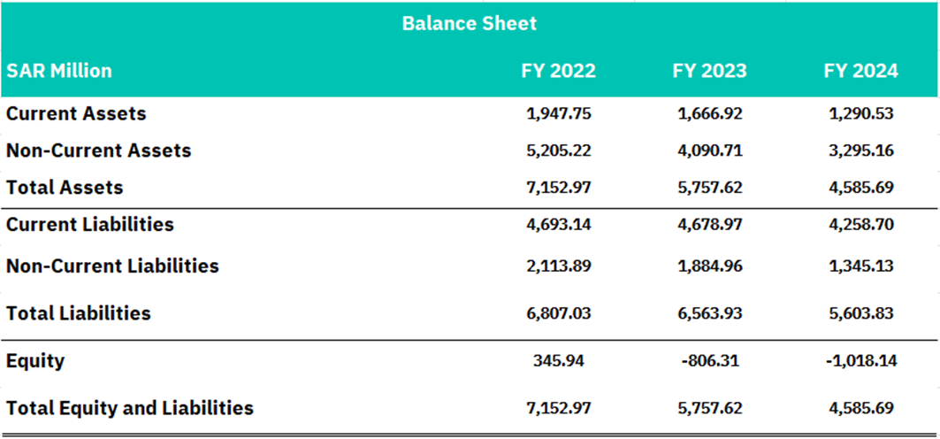Viewport: 940px width, 439px height.
Task: Select FY 2024 equity value -1,018.14
Action: point(860,361)
